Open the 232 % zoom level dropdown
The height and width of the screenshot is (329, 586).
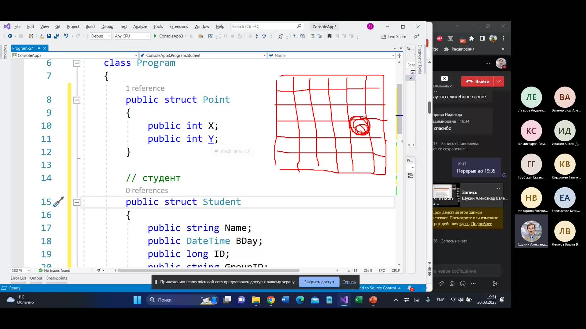click(21, 271)
